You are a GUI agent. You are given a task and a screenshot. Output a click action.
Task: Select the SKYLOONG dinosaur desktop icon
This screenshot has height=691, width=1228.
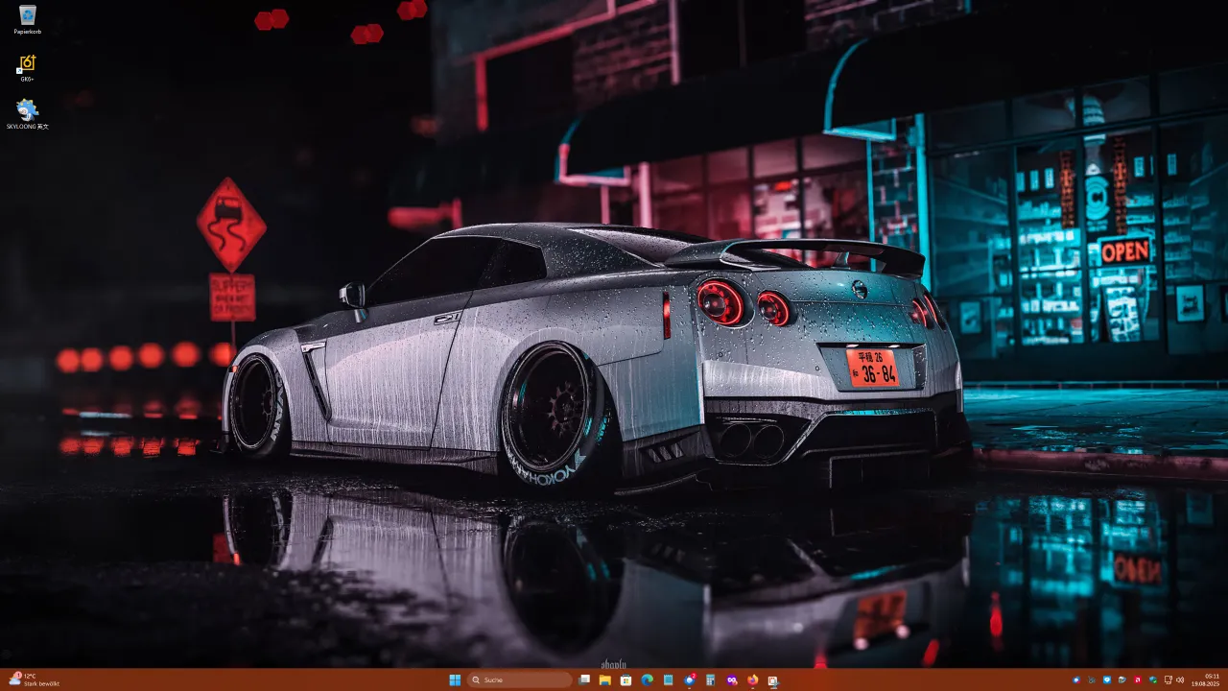(x=28, y=111)
